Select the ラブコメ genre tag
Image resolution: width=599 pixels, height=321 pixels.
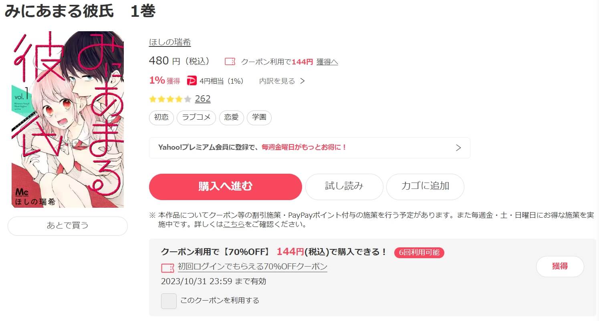click(196, 117)
